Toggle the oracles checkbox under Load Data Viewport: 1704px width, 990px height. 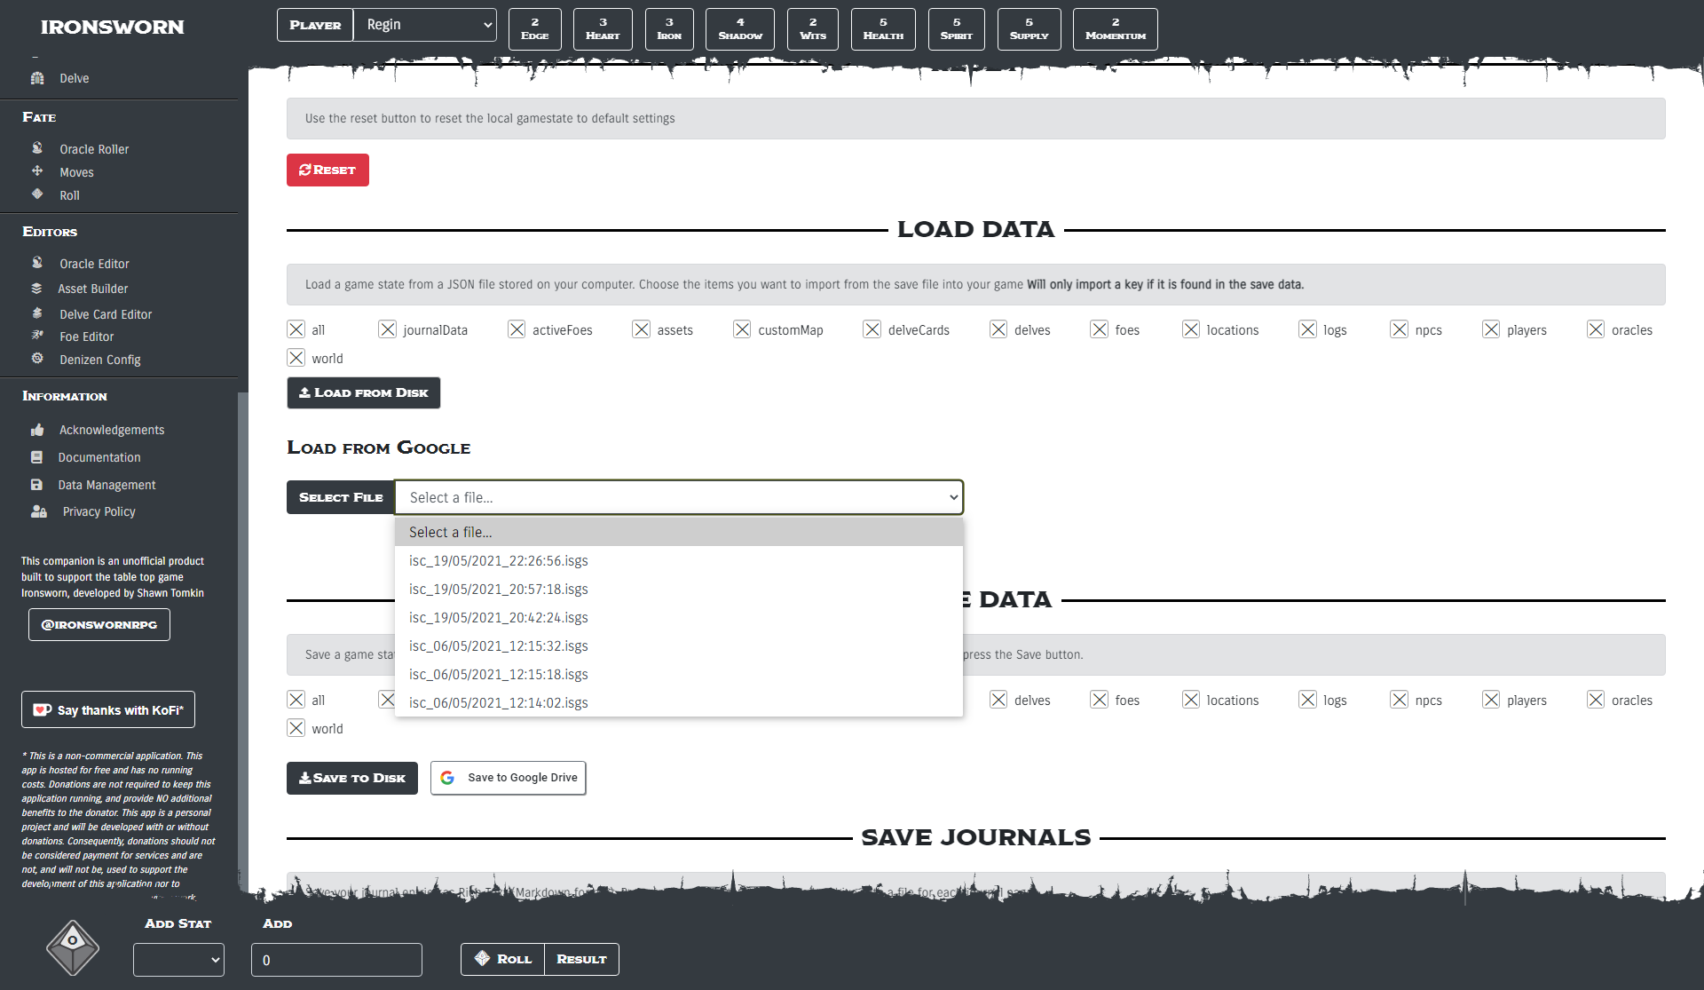point(1596,329)
